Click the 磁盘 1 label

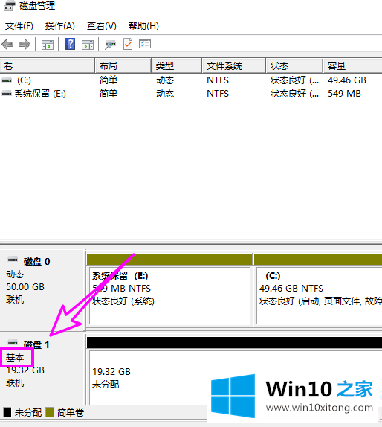click(36, 344)
